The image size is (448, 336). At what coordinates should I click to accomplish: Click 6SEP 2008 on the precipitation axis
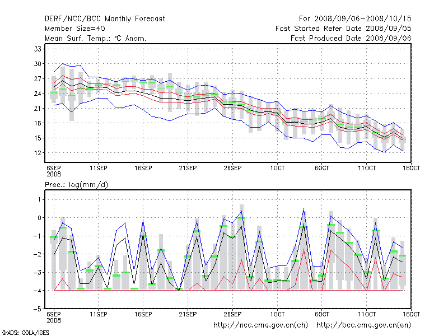(x=53, y=318)
